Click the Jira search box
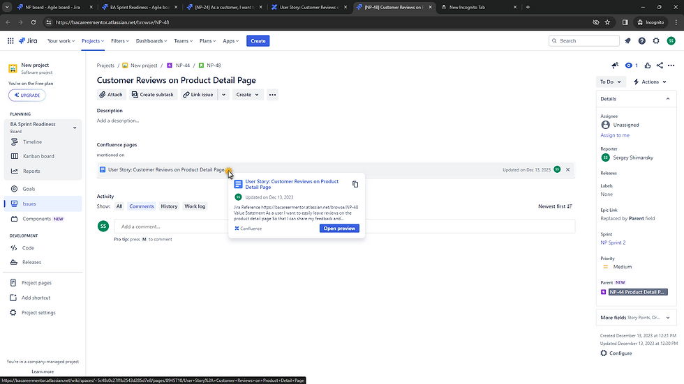This screenshot has width=684, height=384. click(583, 41)
